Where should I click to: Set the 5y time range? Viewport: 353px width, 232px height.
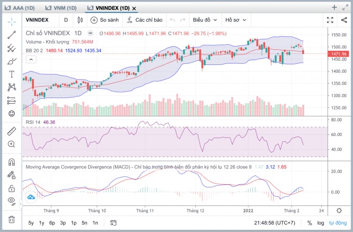click(x=31, y=223)
